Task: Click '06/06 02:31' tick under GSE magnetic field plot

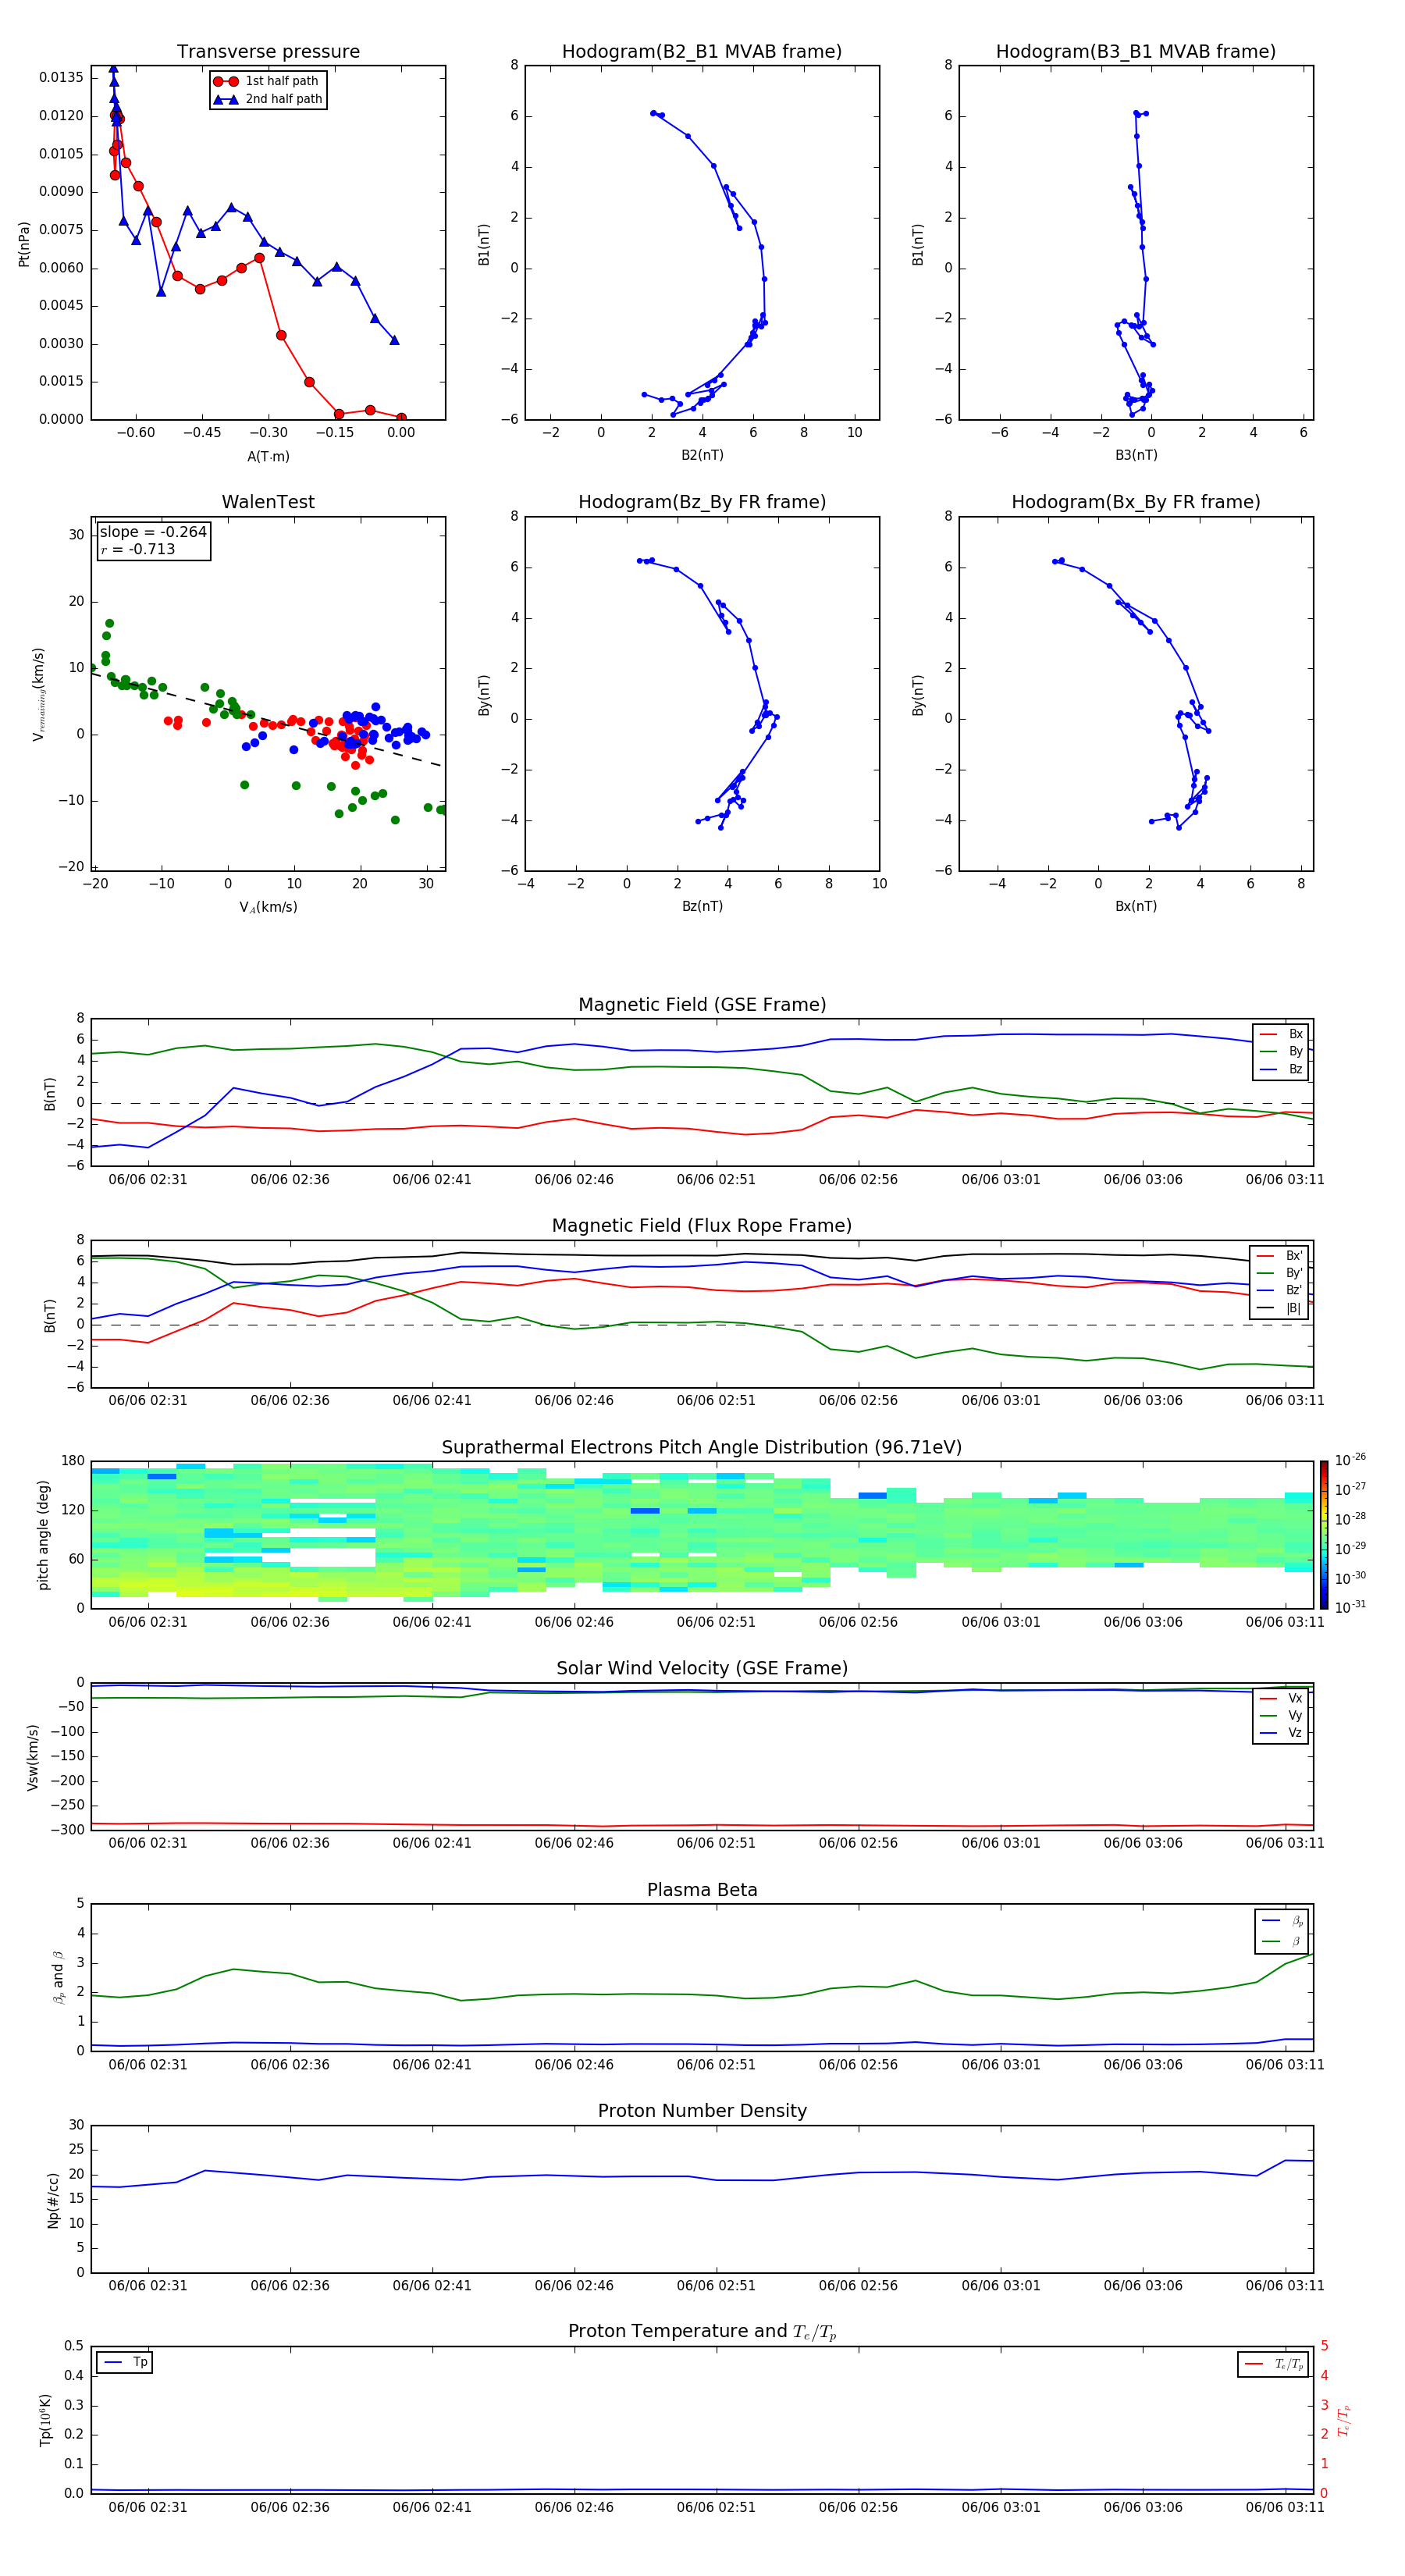Action: 148,1179
